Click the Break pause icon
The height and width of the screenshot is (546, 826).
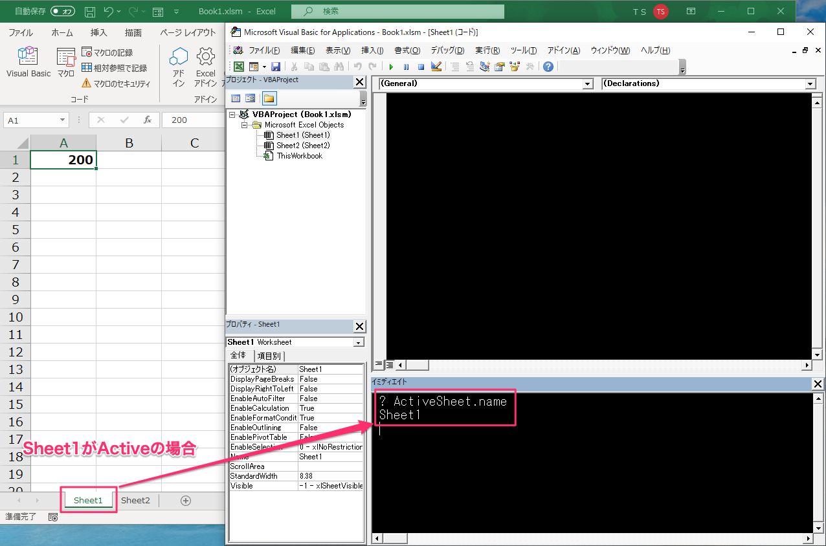[406, 67]
